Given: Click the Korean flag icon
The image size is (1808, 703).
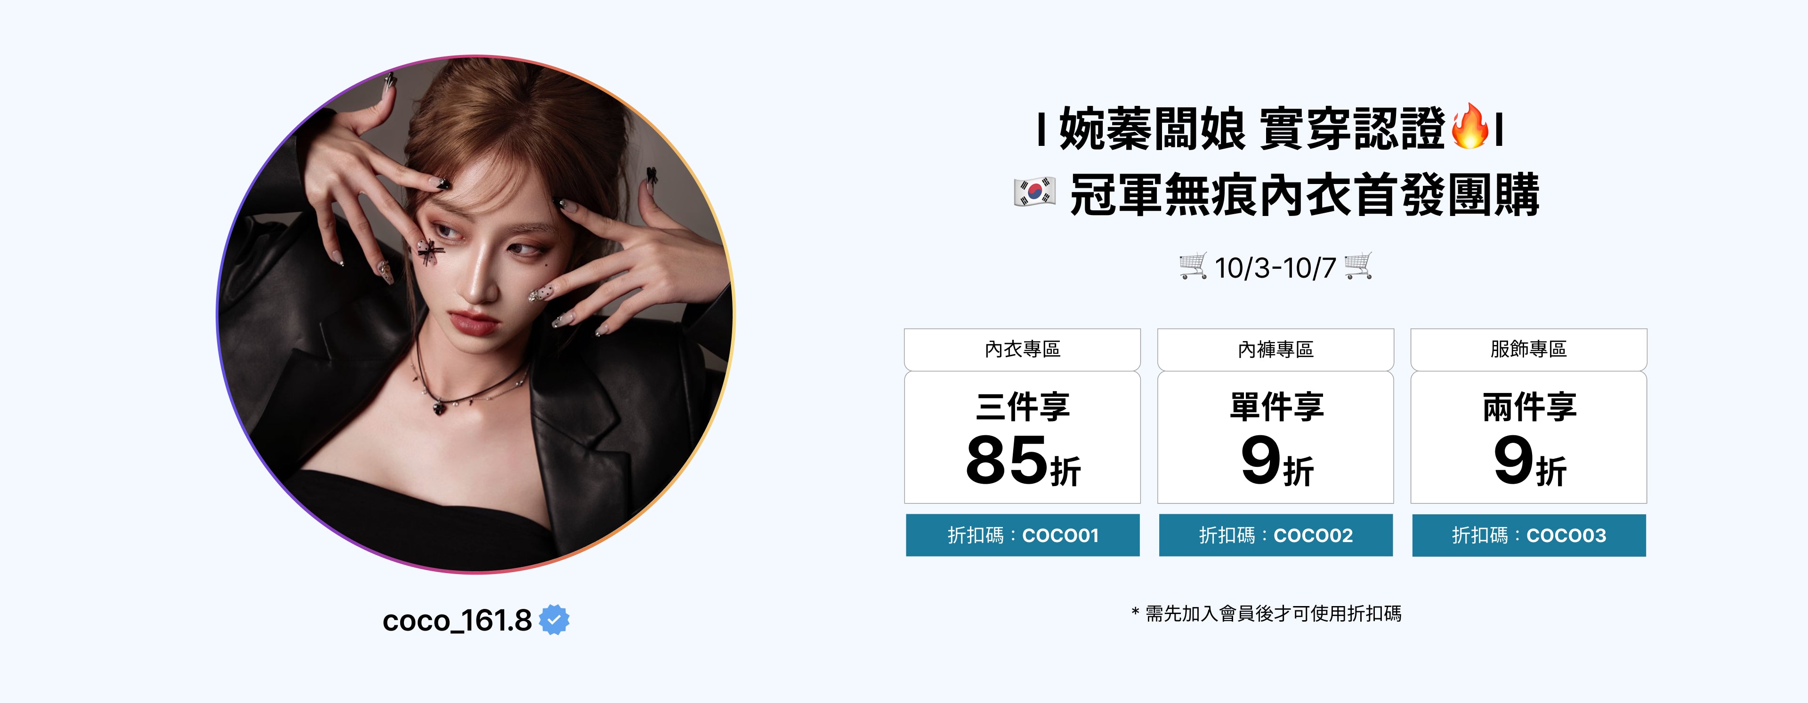Looking at the screenshot, I should coord(1034,192).
